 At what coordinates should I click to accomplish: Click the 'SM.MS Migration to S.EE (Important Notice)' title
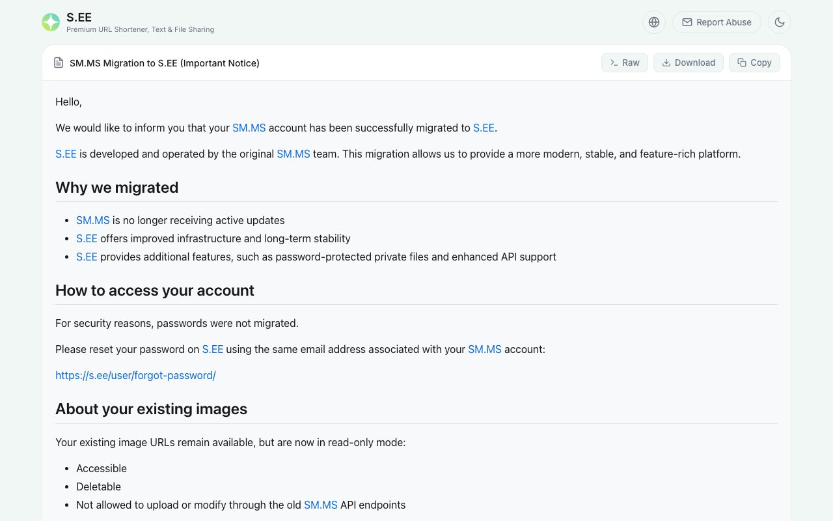(x=165, y=63)
